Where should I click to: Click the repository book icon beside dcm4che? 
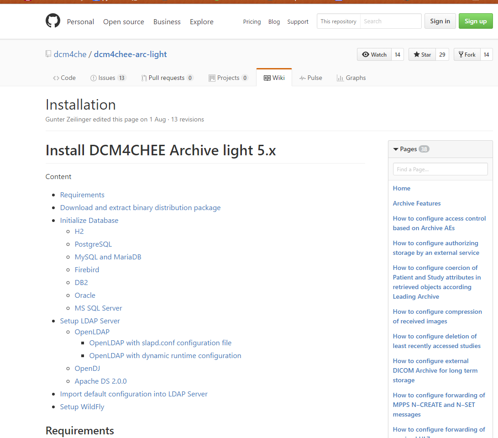coord(48,54)
